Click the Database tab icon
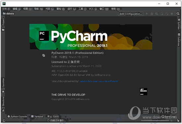The image size is (182, 124). [179, 35]
